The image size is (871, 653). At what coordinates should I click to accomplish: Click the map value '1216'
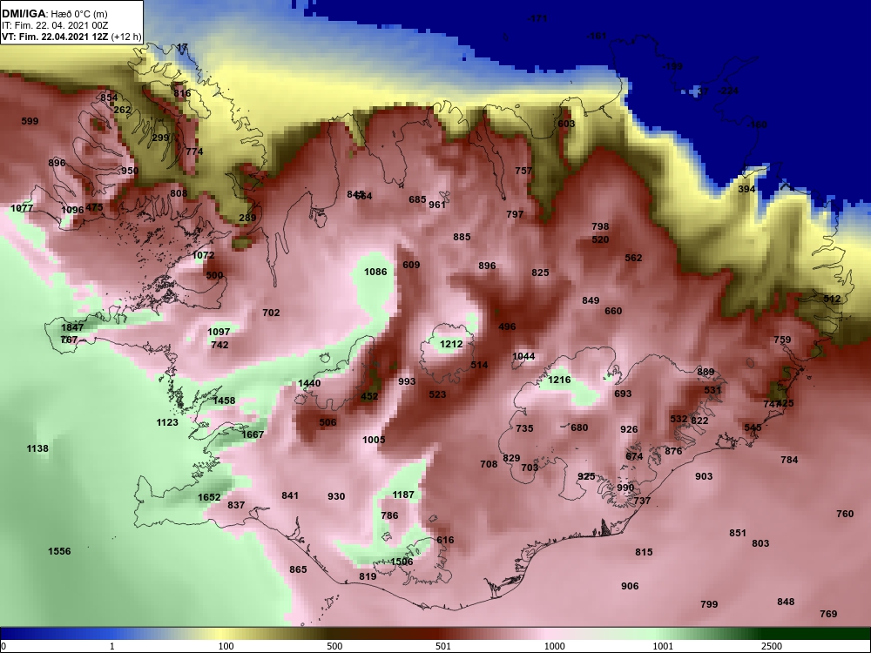pos(559,380)
